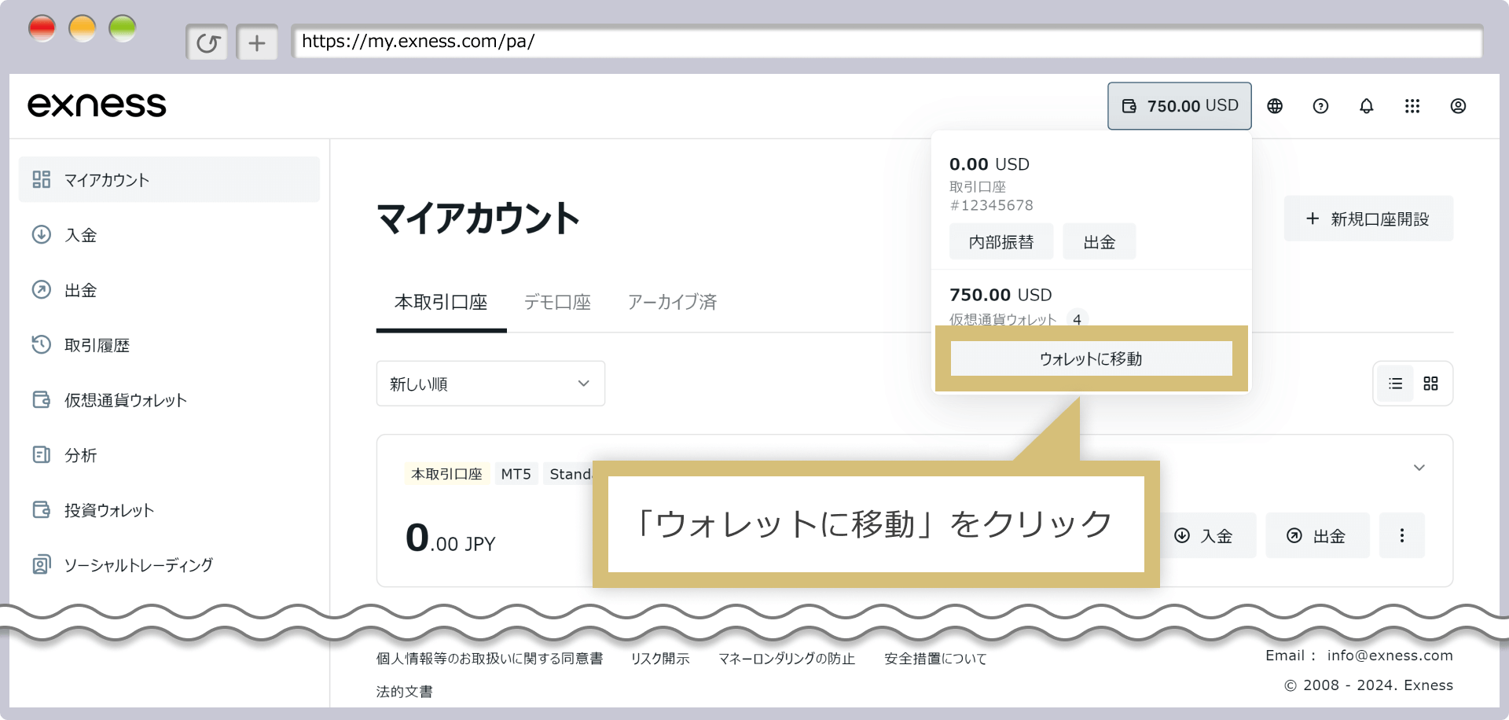Click 内部振替 in the balance popup
1509x720 pixels.
pos(1001,242)
